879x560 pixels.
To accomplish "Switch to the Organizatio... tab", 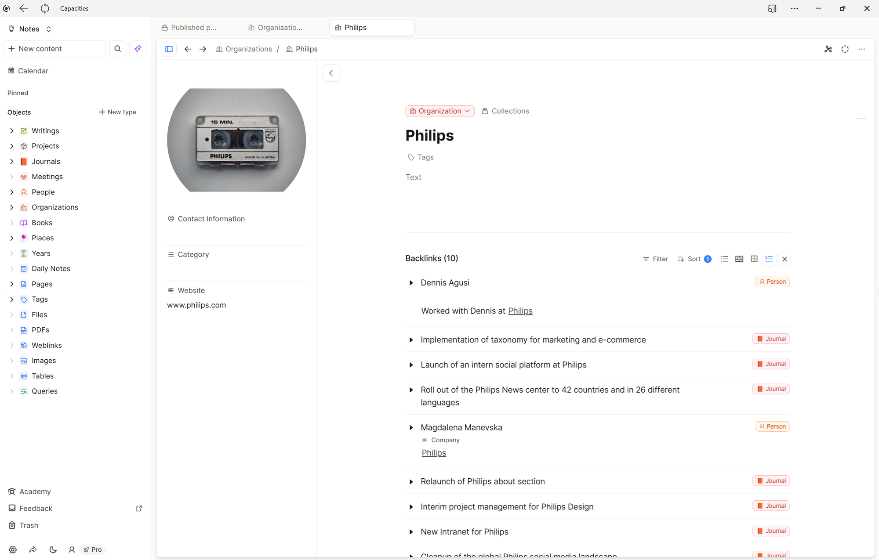I will pos(276,28).
